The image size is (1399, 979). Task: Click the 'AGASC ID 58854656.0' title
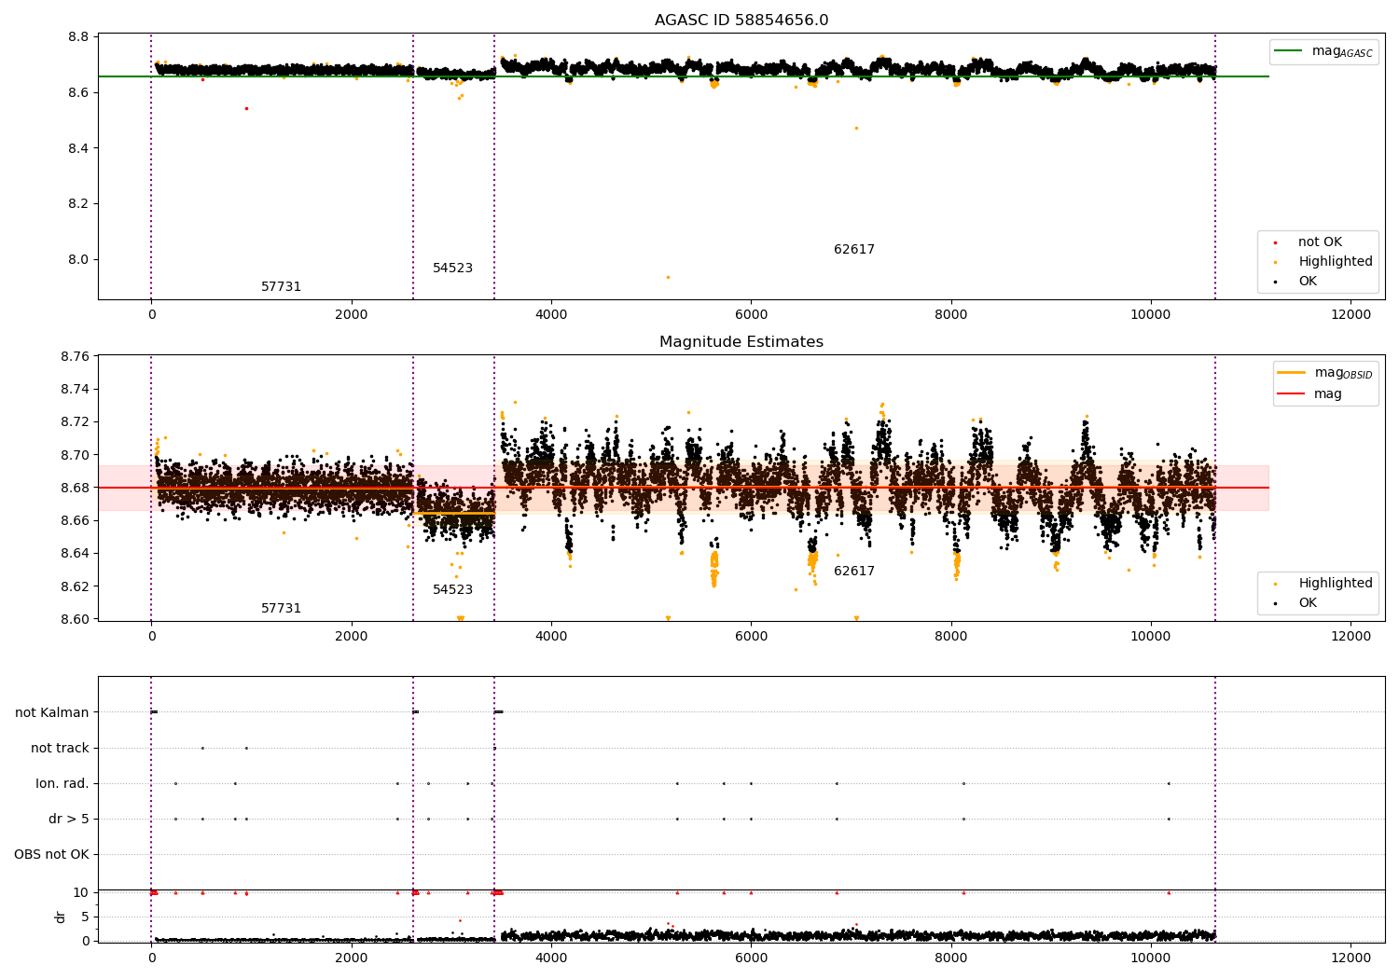(x=741, y=21)
